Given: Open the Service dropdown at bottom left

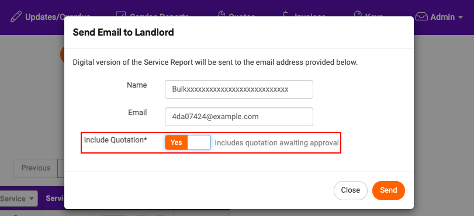Looking at the screenshot, I should (x=19, y=198).
